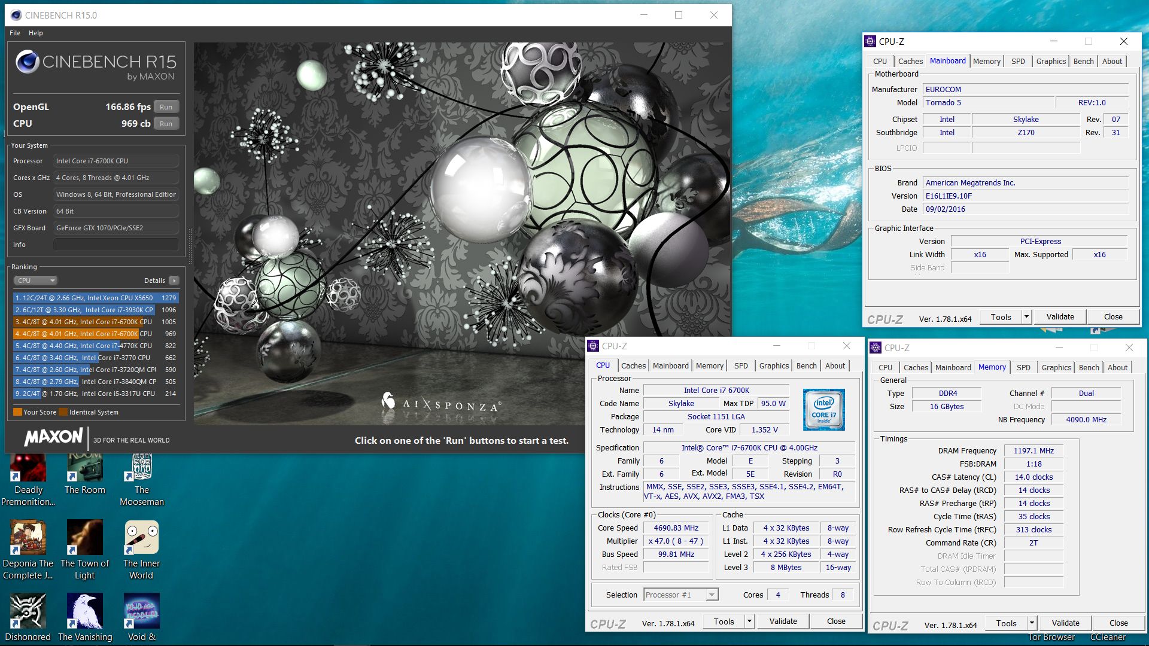Open About tab in CPU-Z Memory window
Viewport: 1149px width, 646px height.
(x=1117, y=367)
